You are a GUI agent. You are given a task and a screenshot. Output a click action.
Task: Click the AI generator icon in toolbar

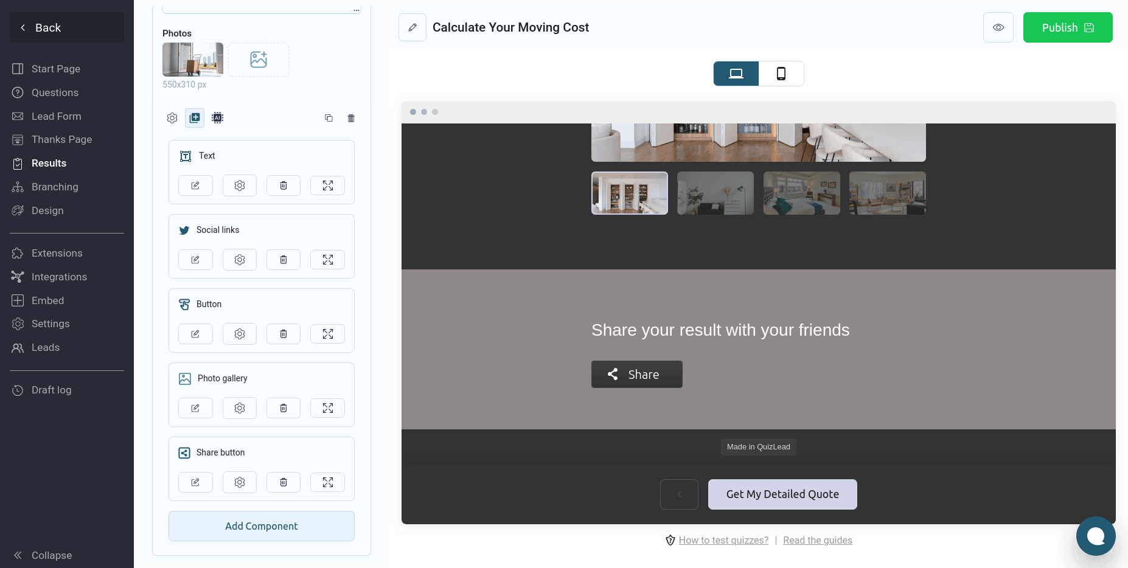click(217, 118)
